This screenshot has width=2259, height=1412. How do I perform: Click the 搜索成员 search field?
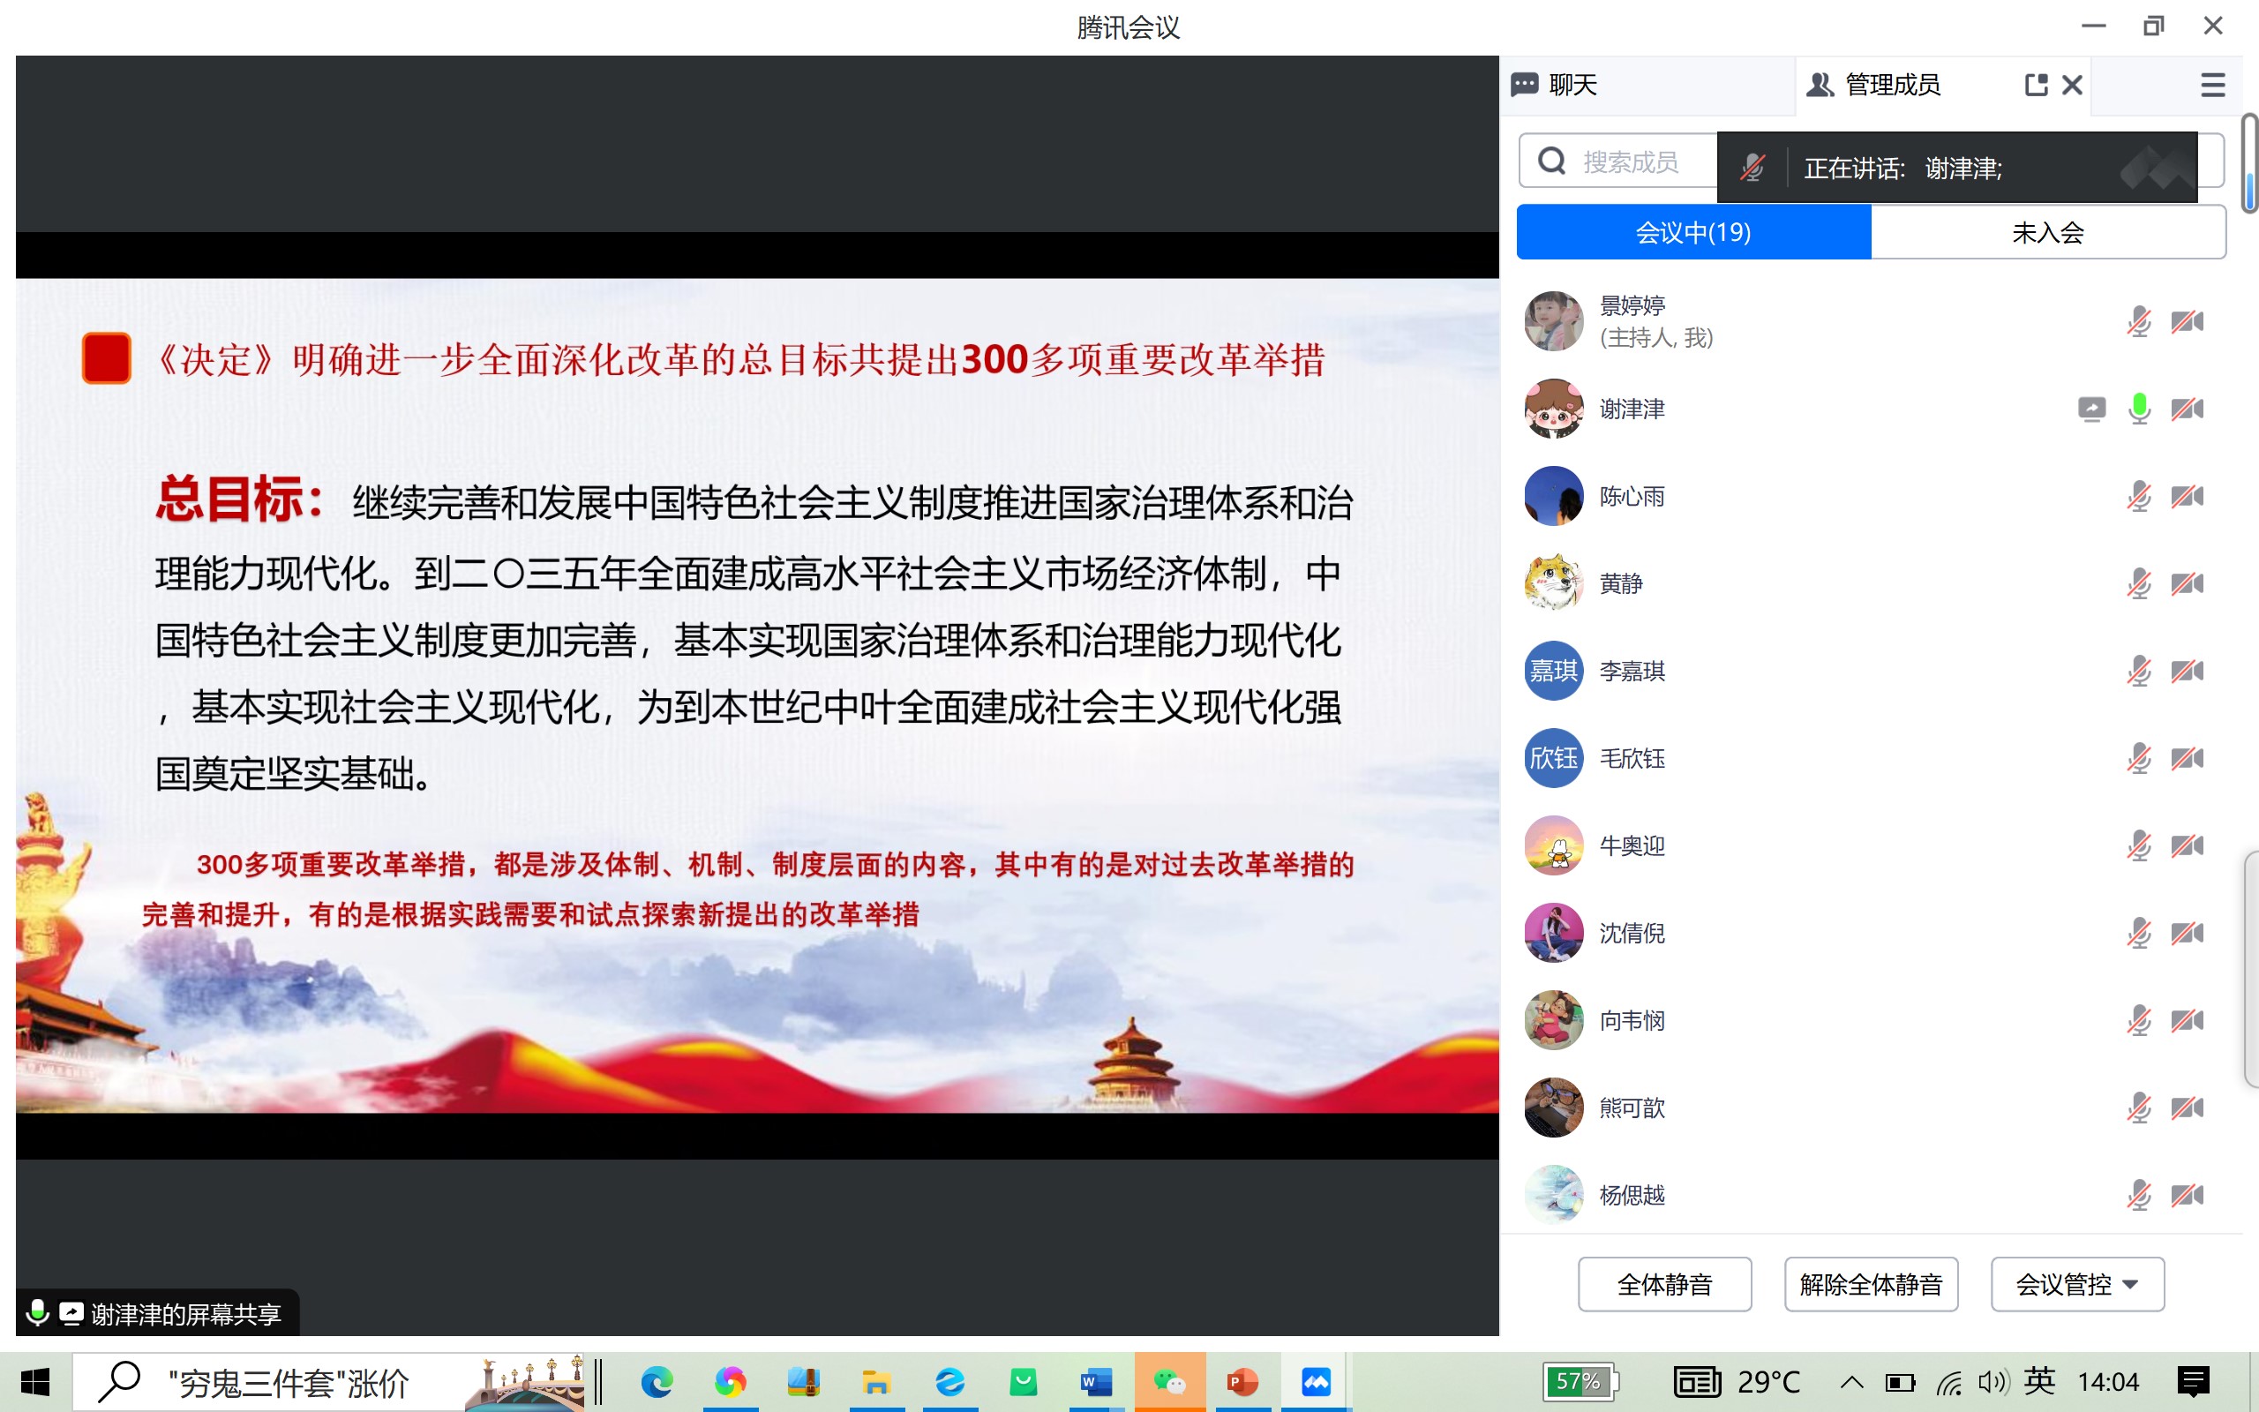pos(1629,161)
